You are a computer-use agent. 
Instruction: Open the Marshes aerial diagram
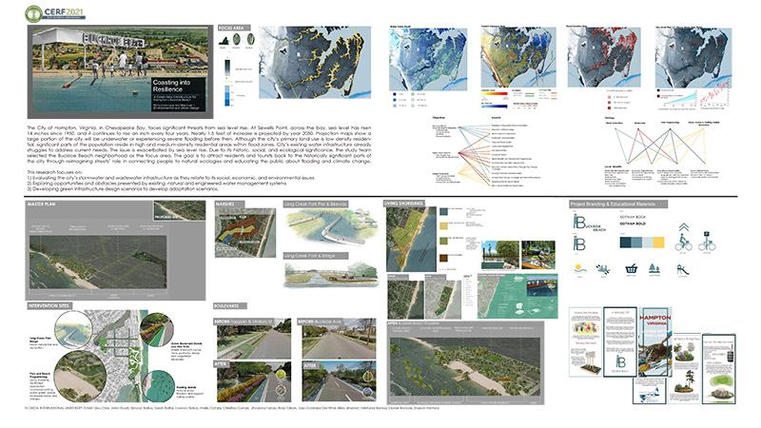point(245,233)
